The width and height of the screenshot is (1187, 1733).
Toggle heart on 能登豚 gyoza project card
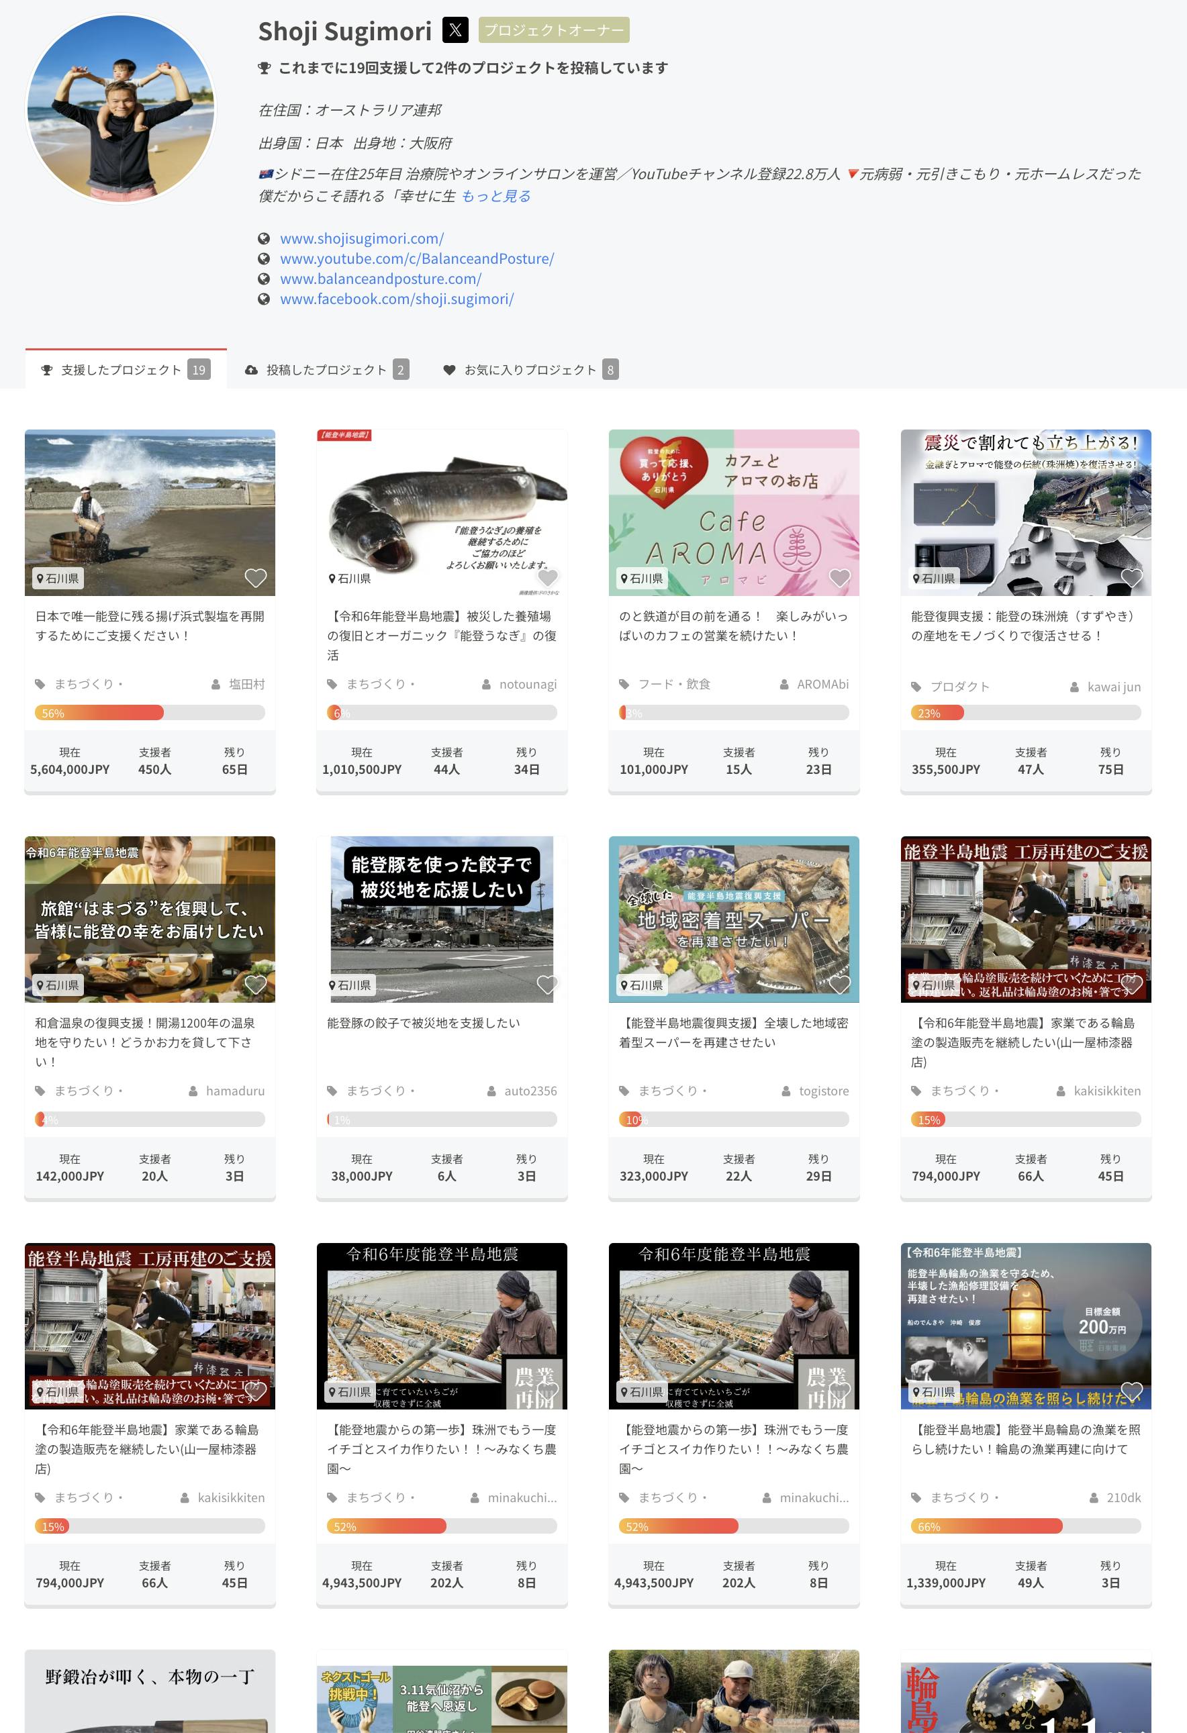(548, 985)
